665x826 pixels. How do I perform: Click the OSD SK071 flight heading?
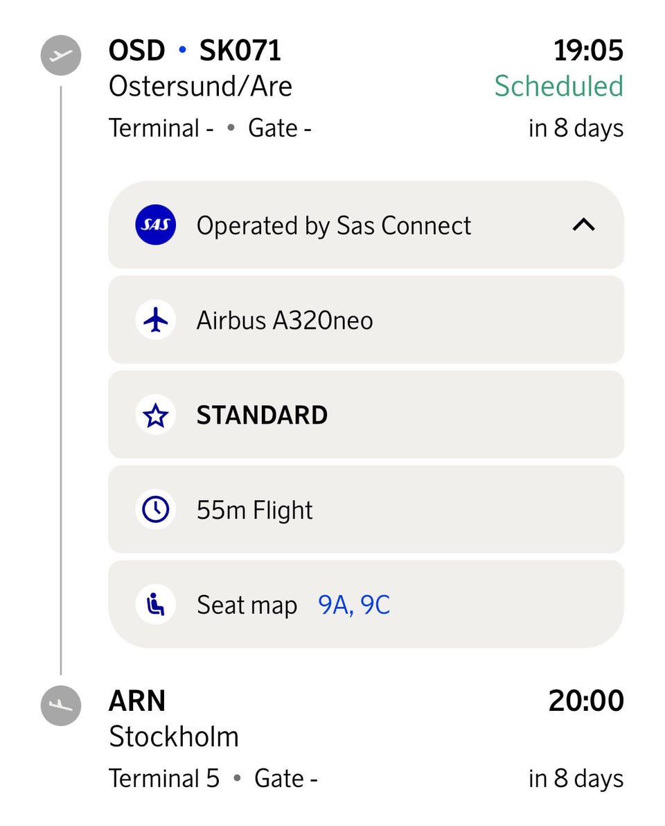195,51
